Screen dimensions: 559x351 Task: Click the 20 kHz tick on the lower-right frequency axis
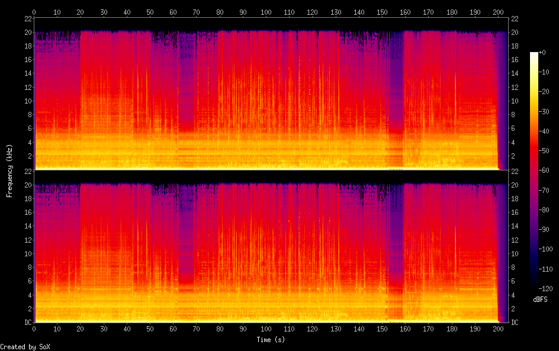pyautogui.click(x=515, y=185)
